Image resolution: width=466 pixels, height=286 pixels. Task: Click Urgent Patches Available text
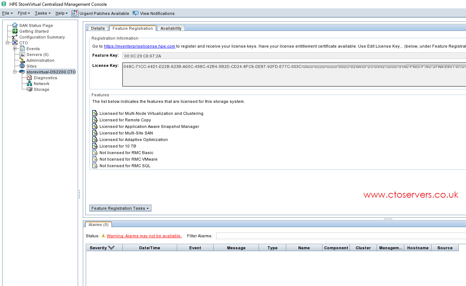click(104, 13)
